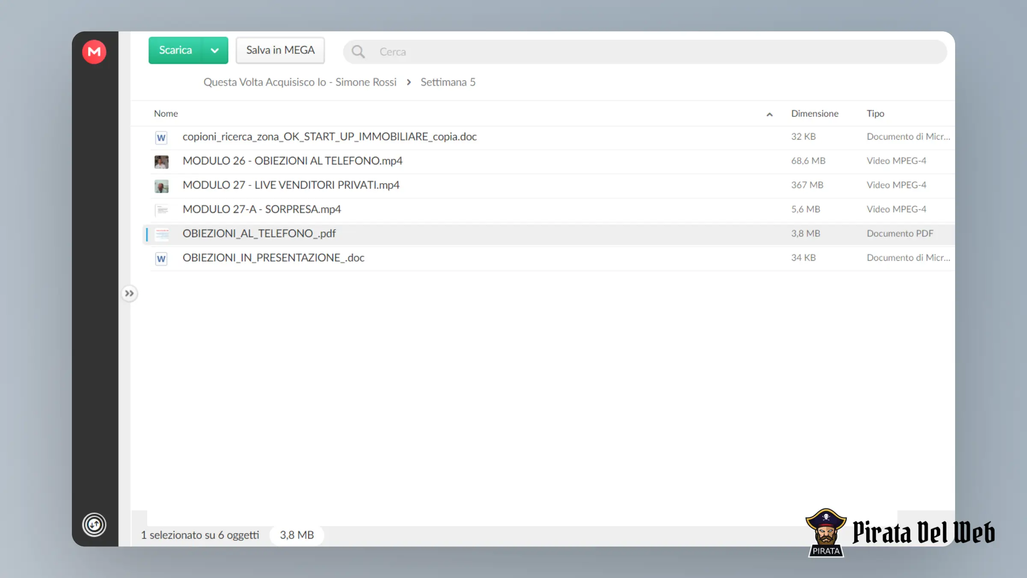Image resolution: width=1027 pixels, height=578 pixels.
Task: Click thumbnail of MODULO 26 video
Action: tap(161, 162)
